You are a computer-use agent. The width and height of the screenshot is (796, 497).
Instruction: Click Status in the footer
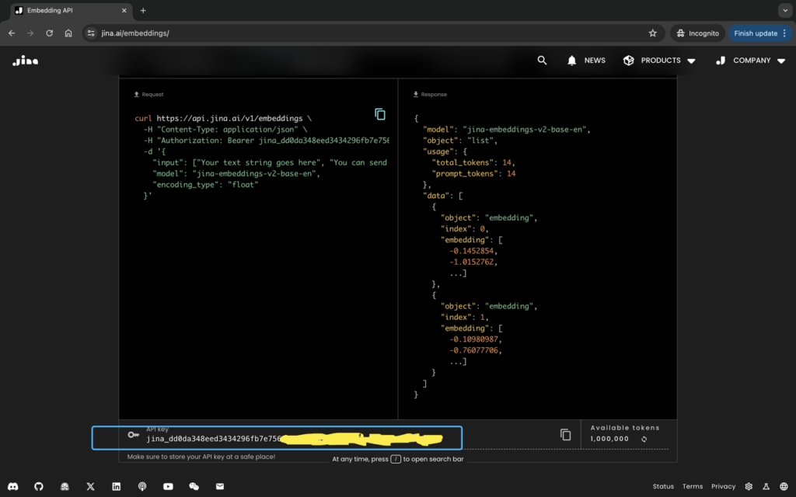coord(662,486)
